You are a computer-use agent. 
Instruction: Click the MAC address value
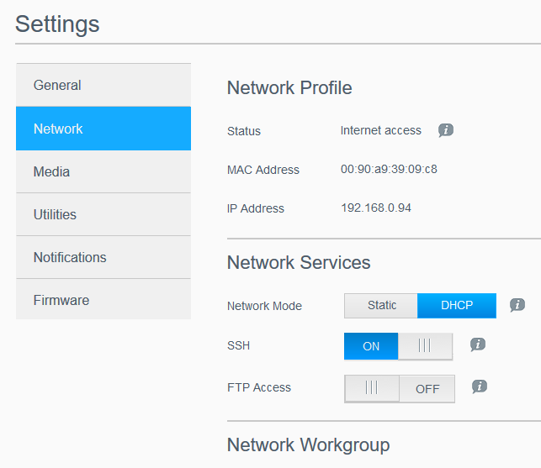(389, 169)
